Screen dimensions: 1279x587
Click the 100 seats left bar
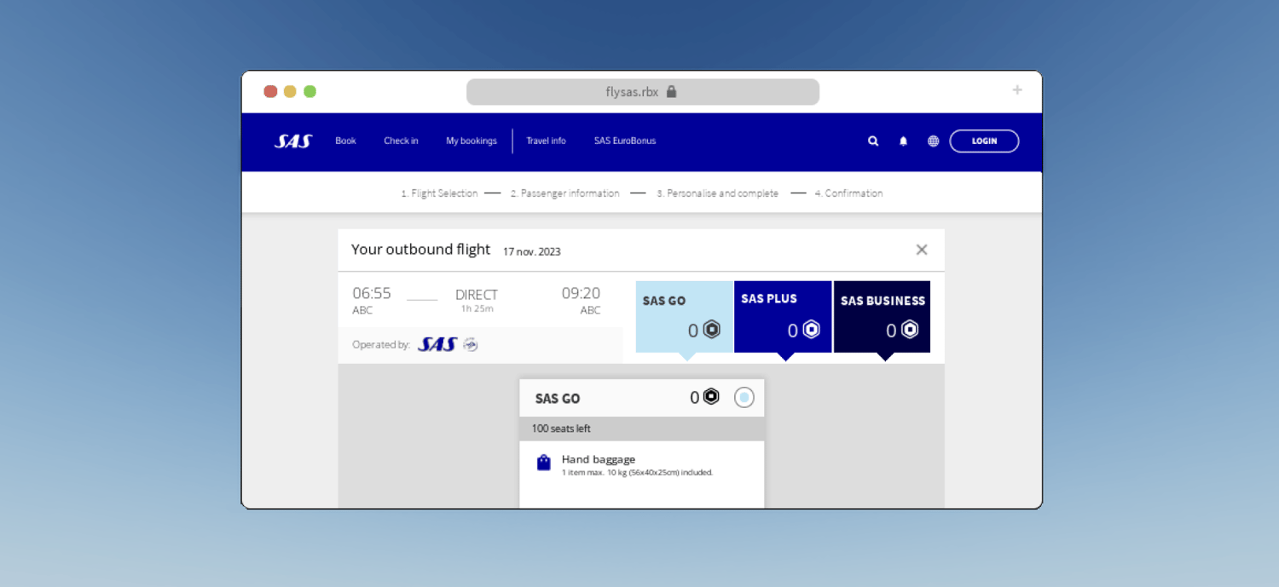coord(642,429)
